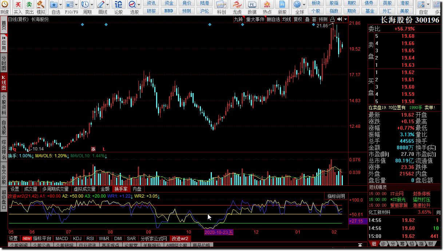The height and width of the screenshot is (251, 444).
Task: Open the 自定 custom layout icon
Action: pyautogui.click(x=421, y=5)
